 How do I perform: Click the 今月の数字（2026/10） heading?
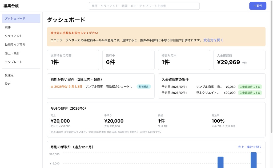(x=69, y=108)
